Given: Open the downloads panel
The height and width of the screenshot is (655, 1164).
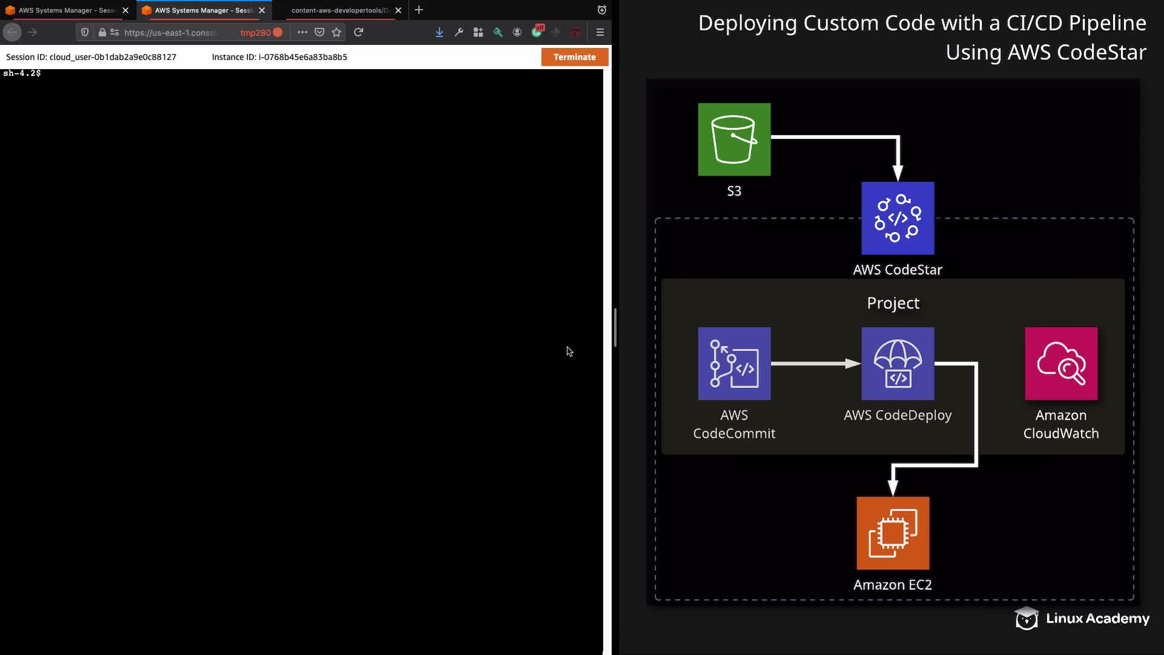Looking at the screenshot, I should tap(439, 32).
